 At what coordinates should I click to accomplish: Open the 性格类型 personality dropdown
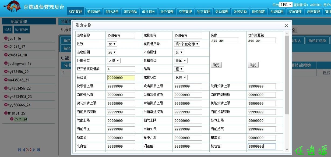181,60
